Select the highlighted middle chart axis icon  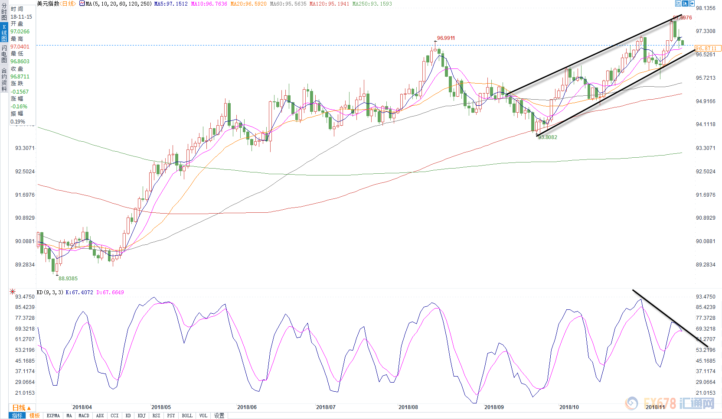pyautogui.click(x=685, y=3)
